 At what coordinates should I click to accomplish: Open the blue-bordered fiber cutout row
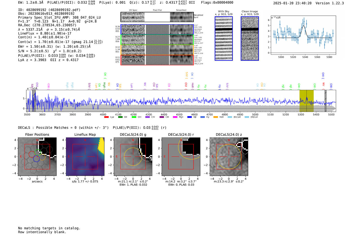[x=157, y=29]
